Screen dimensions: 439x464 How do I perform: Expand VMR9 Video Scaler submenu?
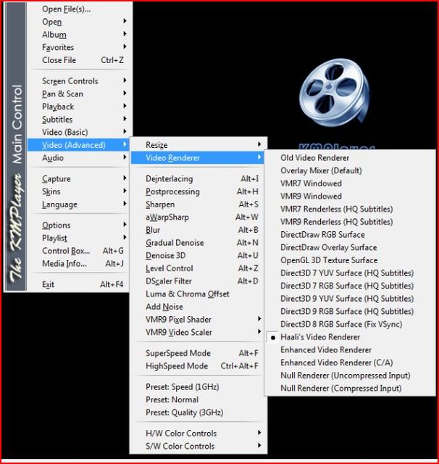198,332
